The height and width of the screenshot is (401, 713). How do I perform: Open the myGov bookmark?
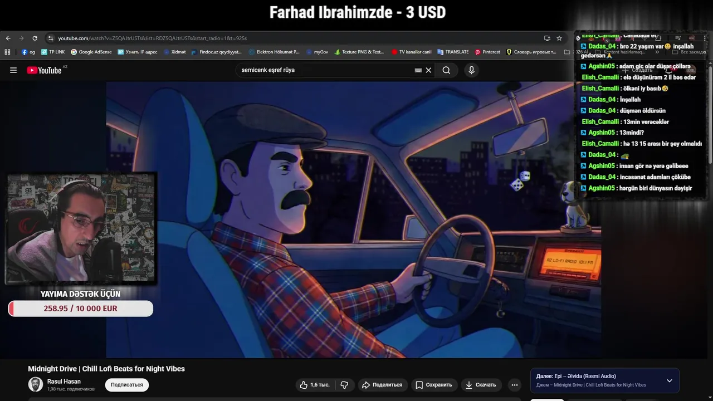click(x=317, y=52)
